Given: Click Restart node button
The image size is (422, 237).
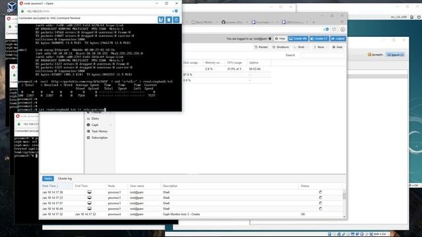Looking at the screenshot, I should pos(261,47).
